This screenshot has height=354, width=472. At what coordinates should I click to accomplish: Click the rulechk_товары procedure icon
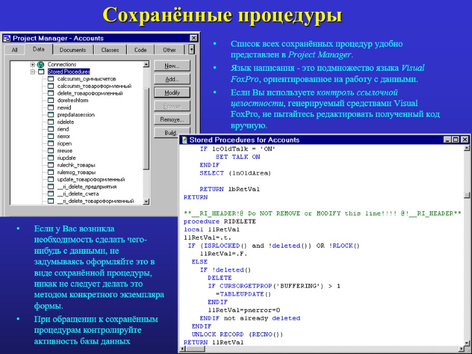50,165
